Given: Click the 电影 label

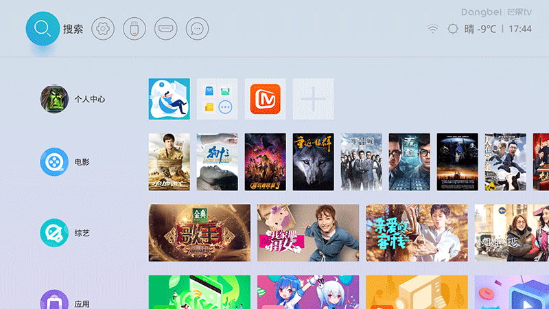Looking at the screenshot, I should (82, 162).
